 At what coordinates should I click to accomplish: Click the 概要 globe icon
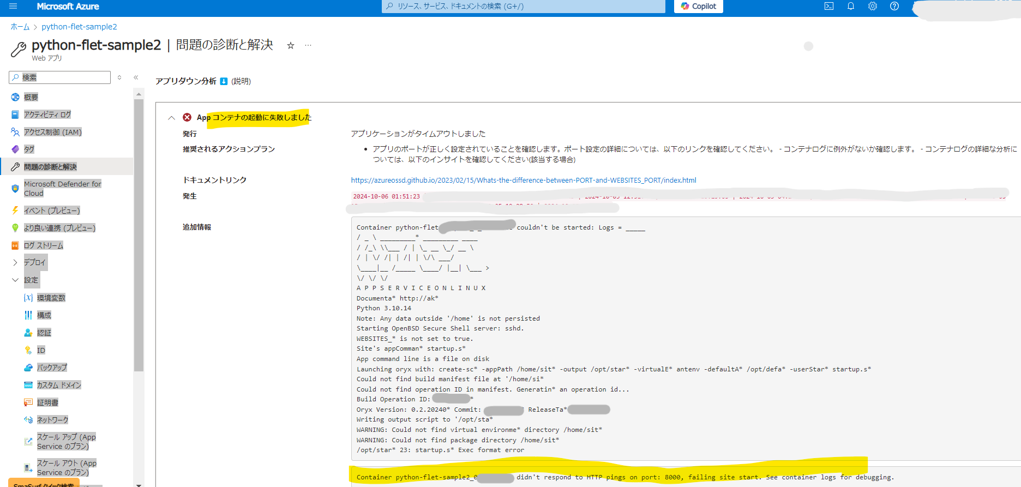pos(15,97)
